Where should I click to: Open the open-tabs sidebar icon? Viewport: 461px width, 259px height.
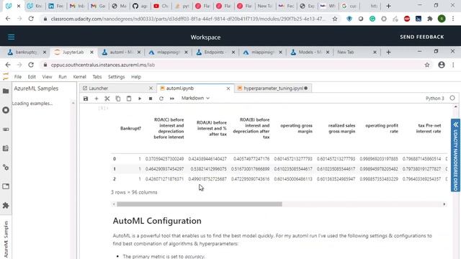pos(6,186)
